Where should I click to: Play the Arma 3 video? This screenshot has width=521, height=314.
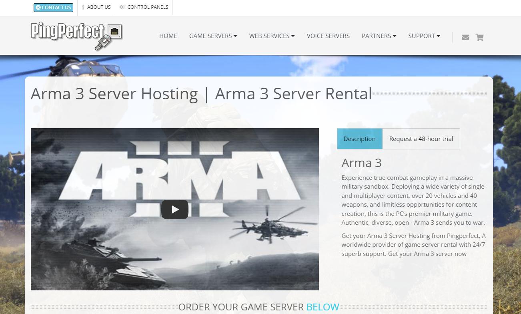click(x=175, y=209)
